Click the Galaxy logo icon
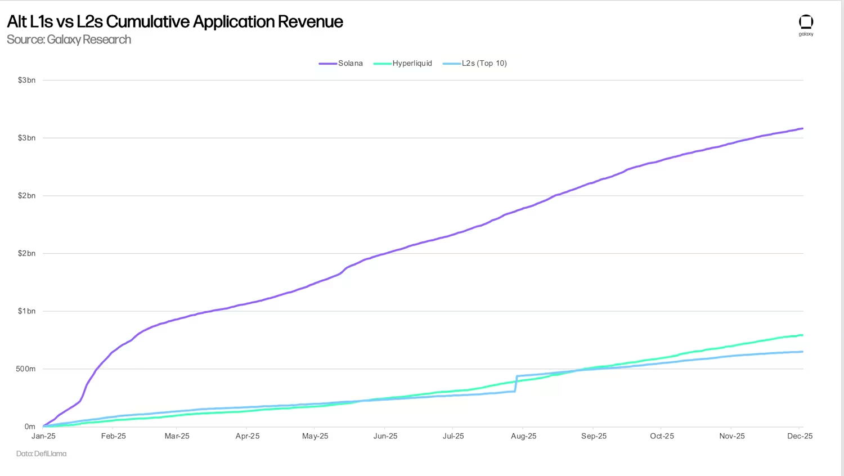Screen dimensions: 844x476 806,23
